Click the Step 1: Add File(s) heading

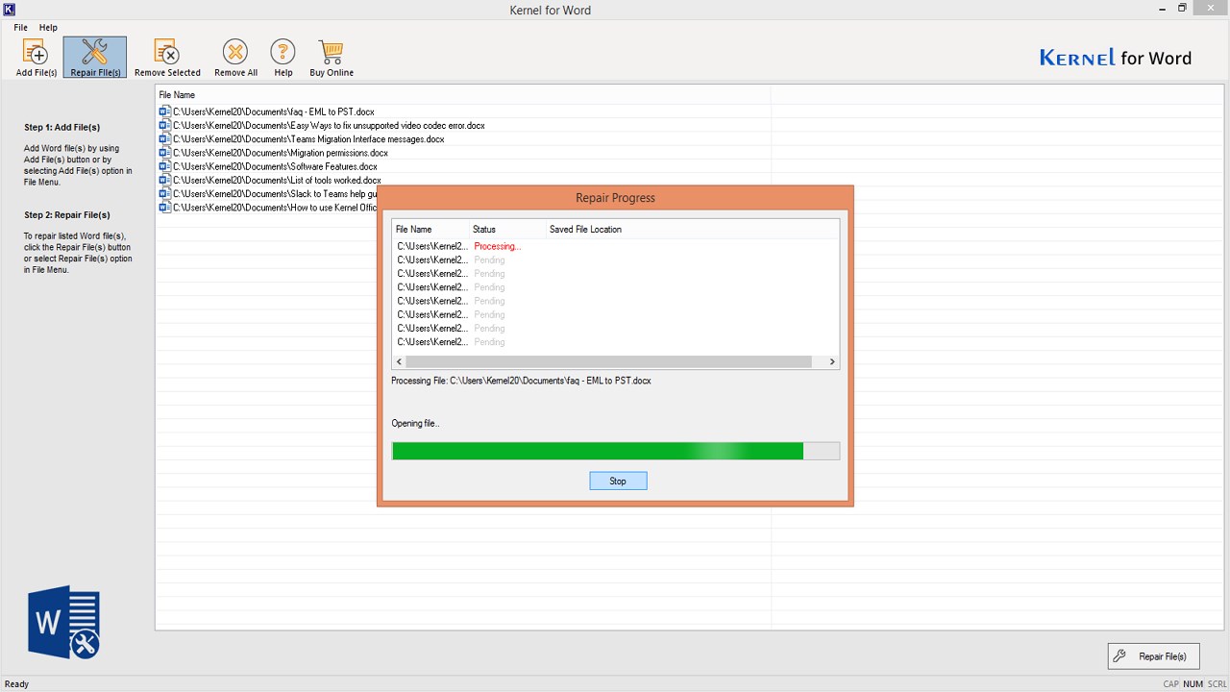pos(62,127)
